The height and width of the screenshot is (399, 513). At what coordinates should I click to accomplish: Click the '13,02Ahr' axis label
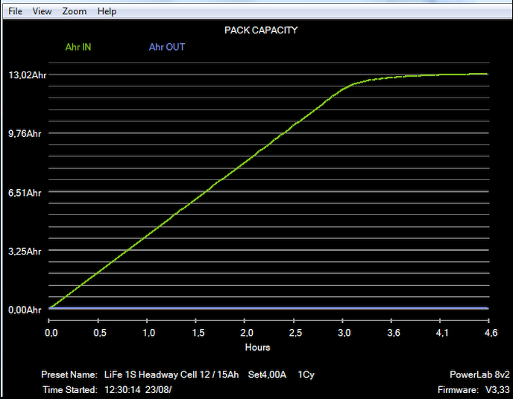(x=28, y=75)
